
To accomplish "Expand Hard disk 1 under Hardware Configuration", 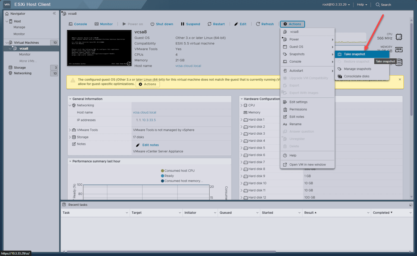I will point(241,119).
